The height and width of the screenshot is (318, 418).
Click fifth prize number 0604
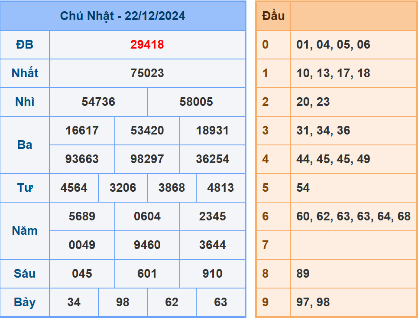click(x=147, y=216)
